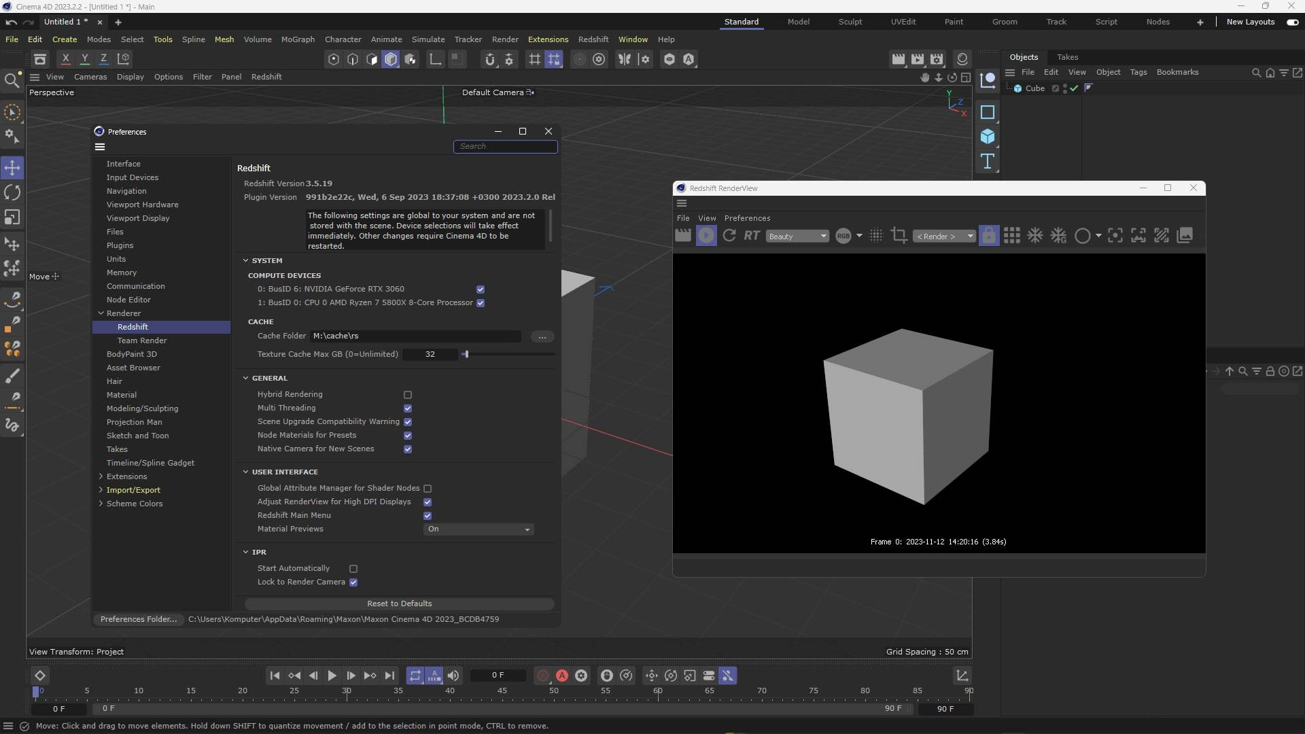Toggle autokeying button in timeline

tap(562, 676)
